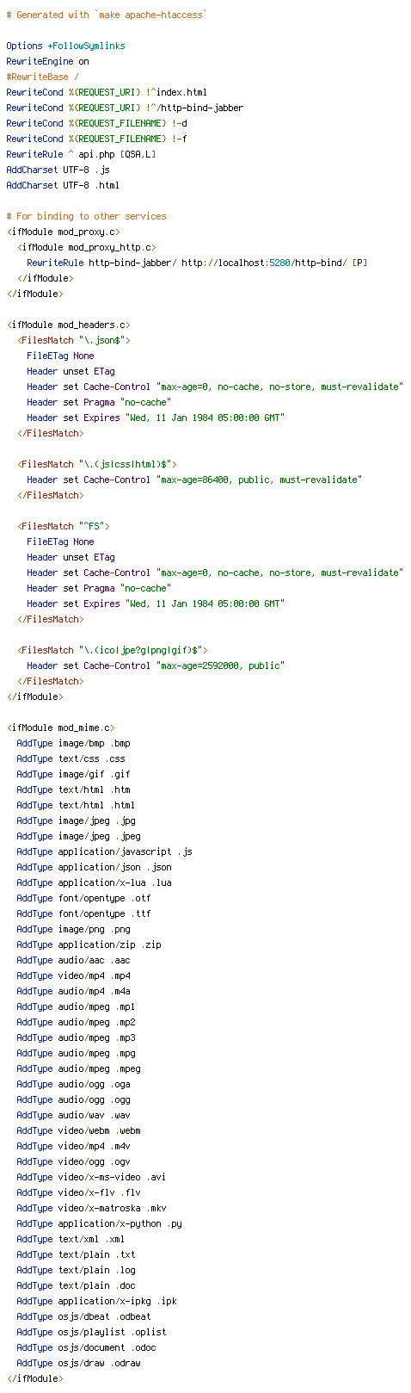Image resolution: width=411 pixels, height=1393 pixels.
Task: Click the FilesMatch "\.json$" line
Action: pos(73,340)
